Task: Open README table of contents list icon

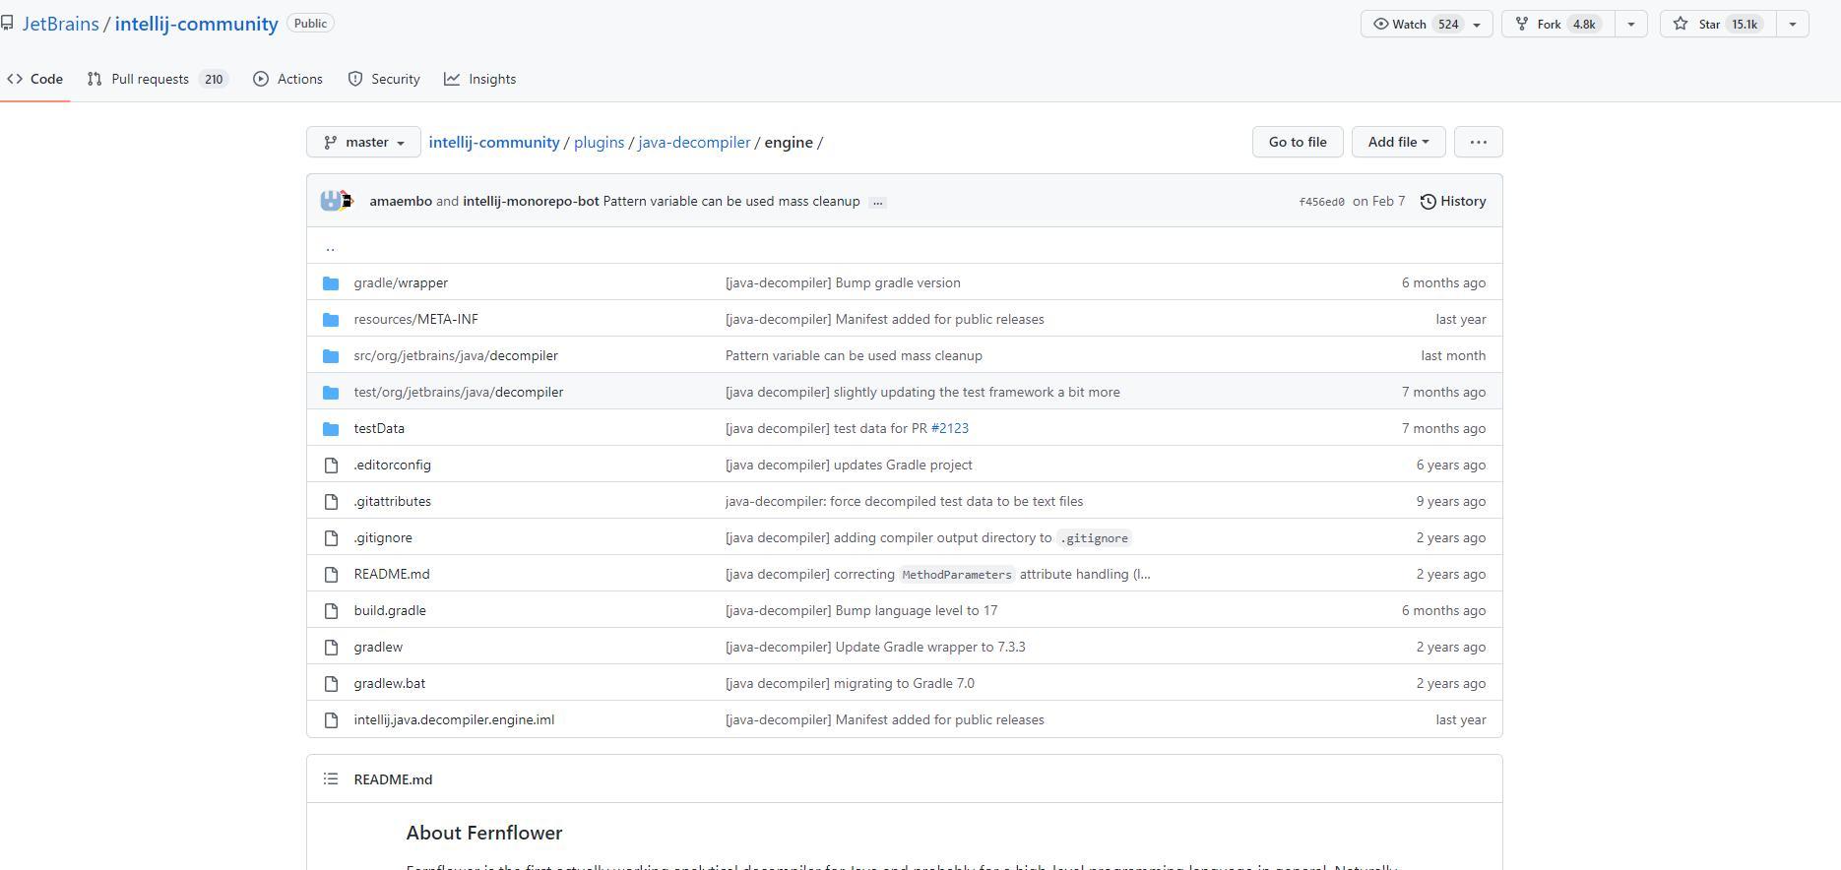Action: coord(331,779)
